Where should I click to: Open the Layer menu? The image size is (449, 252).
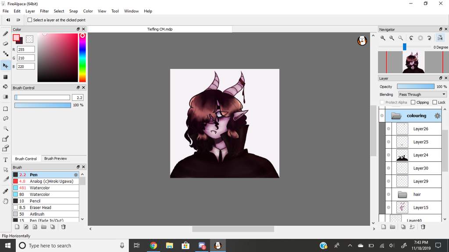pyautogui.click(x=30, y=11)
